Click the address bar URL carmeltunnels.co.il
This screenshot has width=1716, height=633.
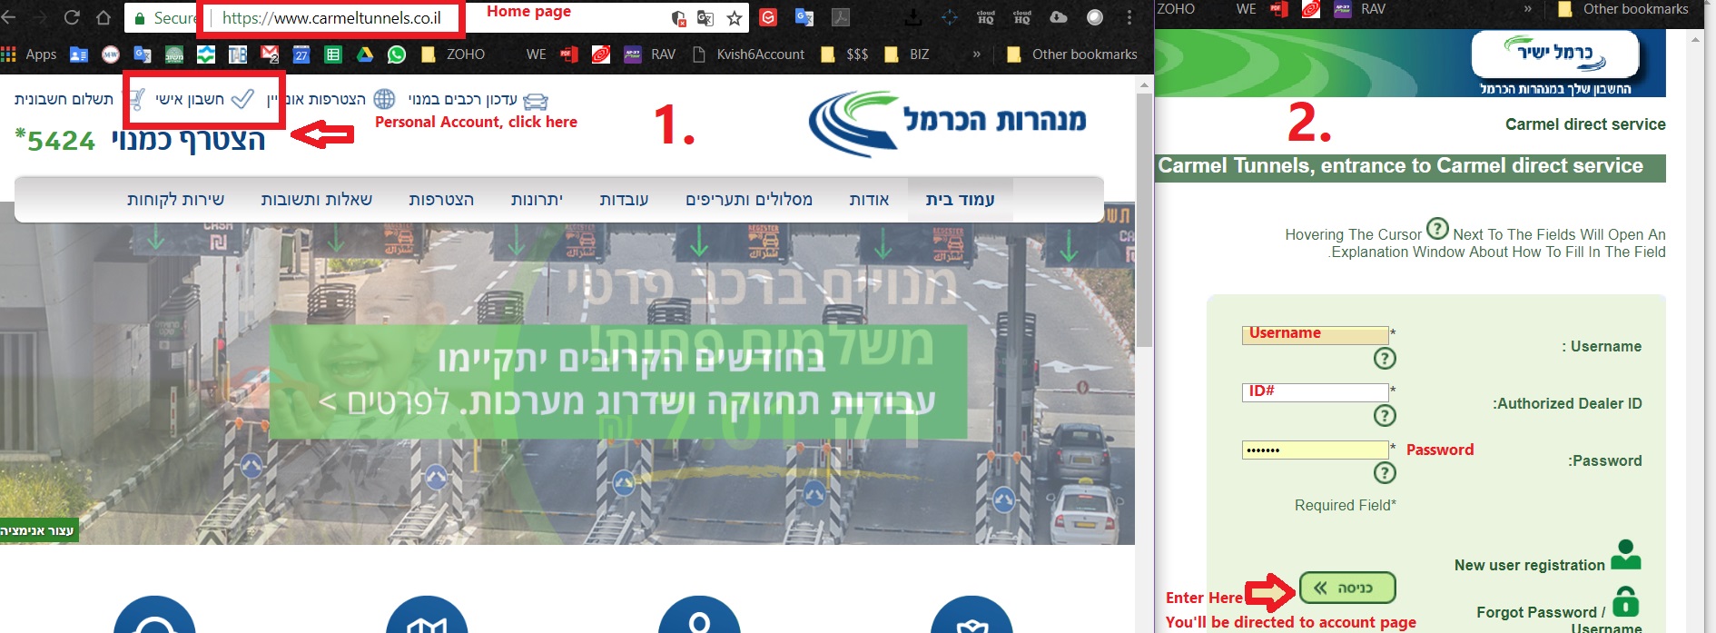(x=331, y=18)
